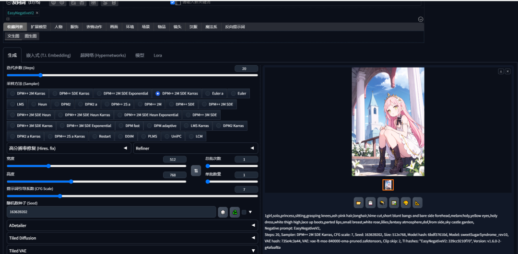The image size is (518, 254).
Task: Expand the Tiled Diffusion panel
Action: coord(132,238)
